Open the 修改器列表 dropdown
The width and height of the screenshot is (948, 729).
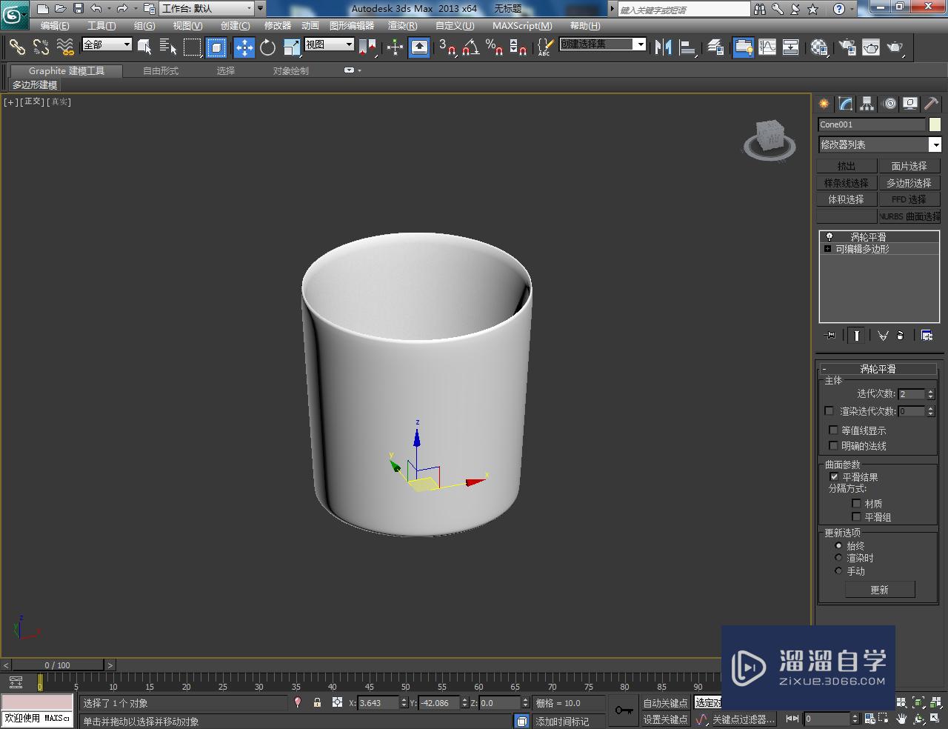click(879, 144)
